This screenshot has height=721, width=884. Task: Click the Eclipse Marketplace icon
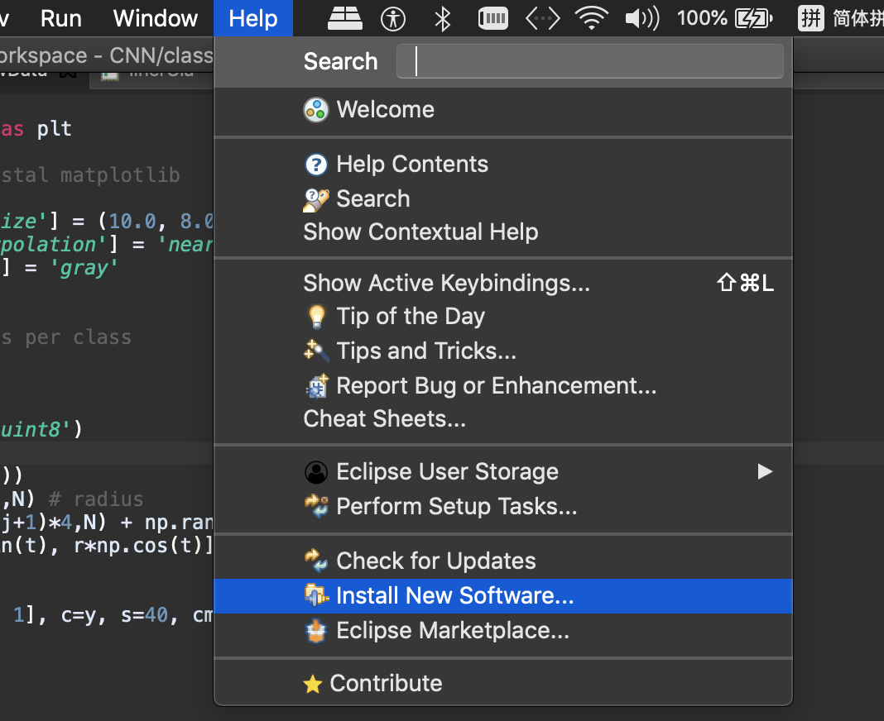point(316,630)
